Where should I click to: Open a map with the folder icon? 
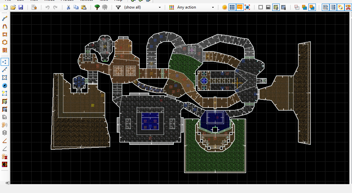point(13,7)
